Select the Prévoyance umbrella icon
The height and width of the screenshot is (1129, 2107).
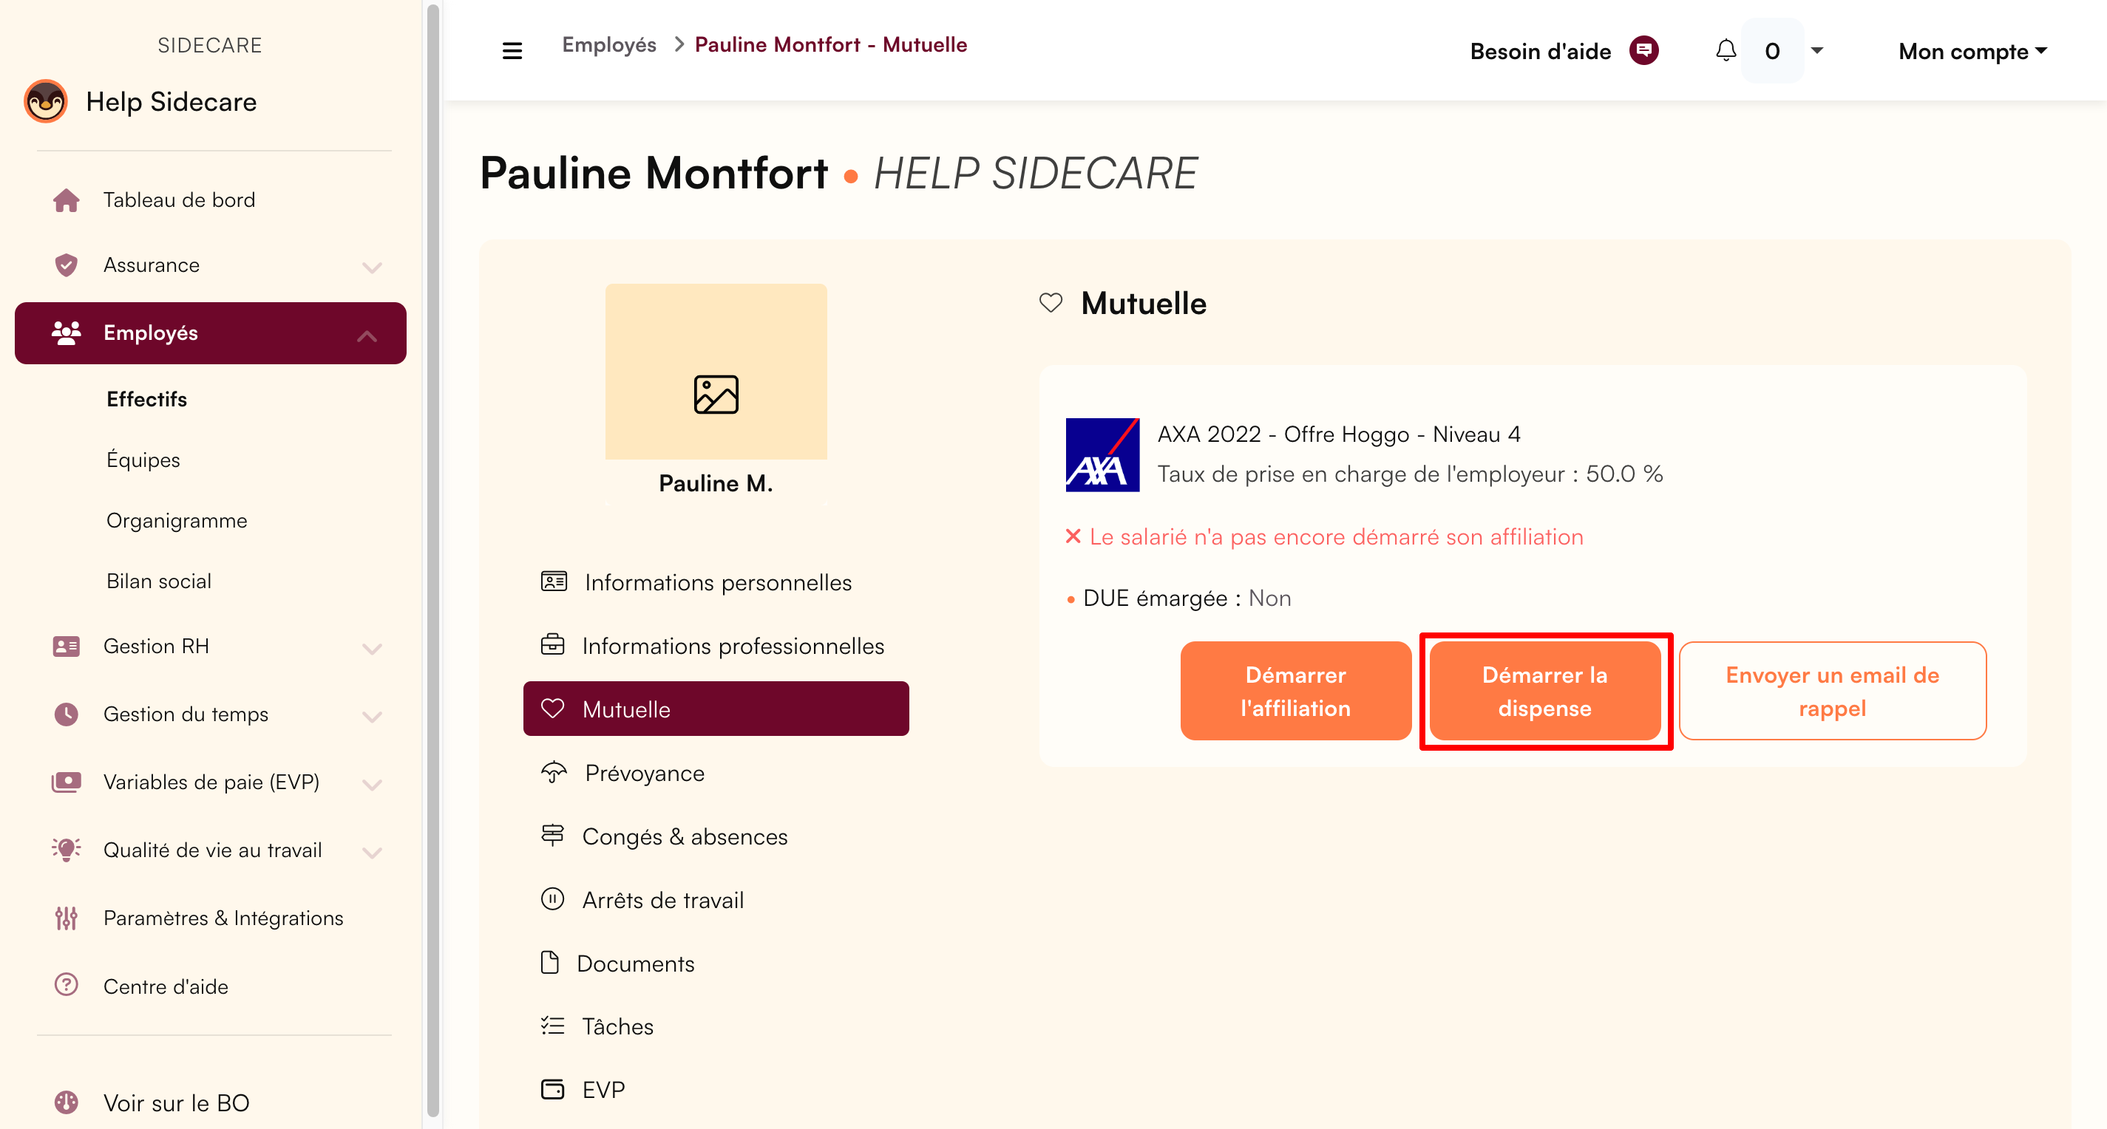click(554, 771)
